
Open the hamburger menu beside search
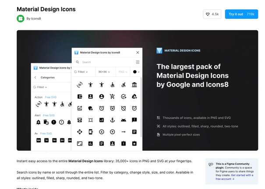(x=138, y=62)
